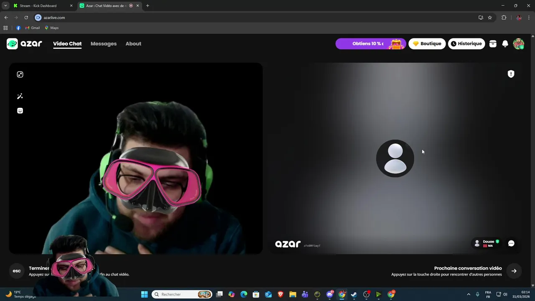
Task: Open the Chrome profile avatar
Action: [519, 18]
